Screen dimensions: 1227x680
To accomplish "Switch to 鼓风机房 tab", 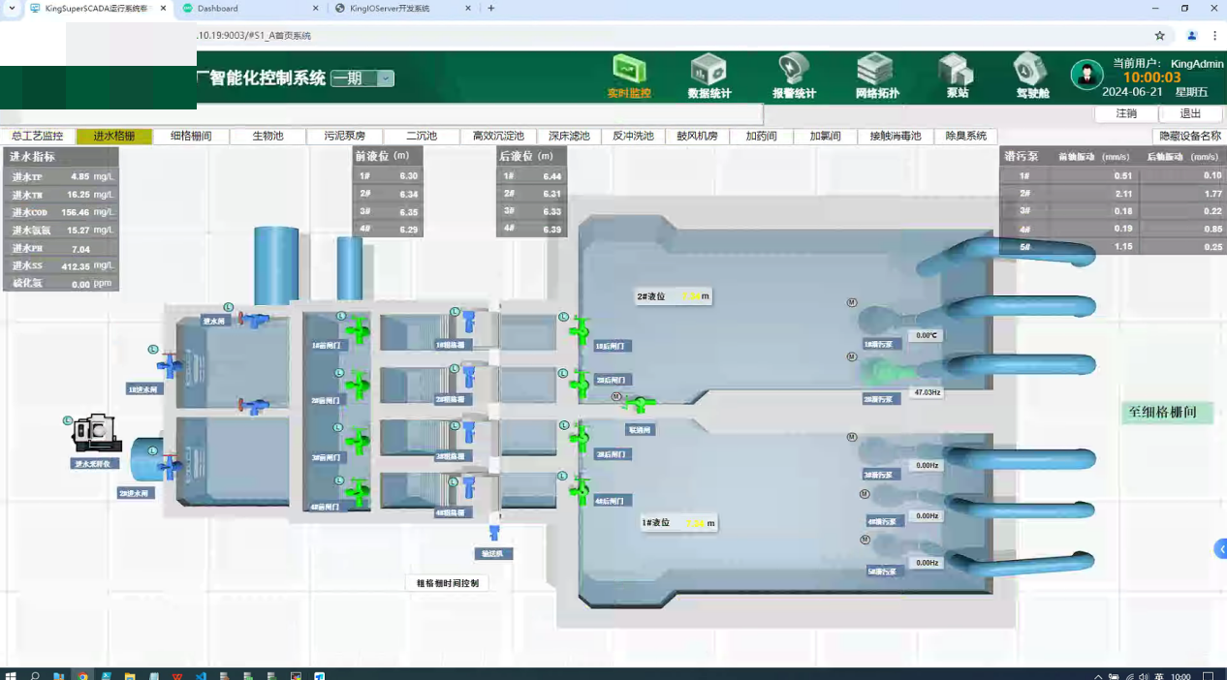I will pyautogui.click(x=697, y=137).
